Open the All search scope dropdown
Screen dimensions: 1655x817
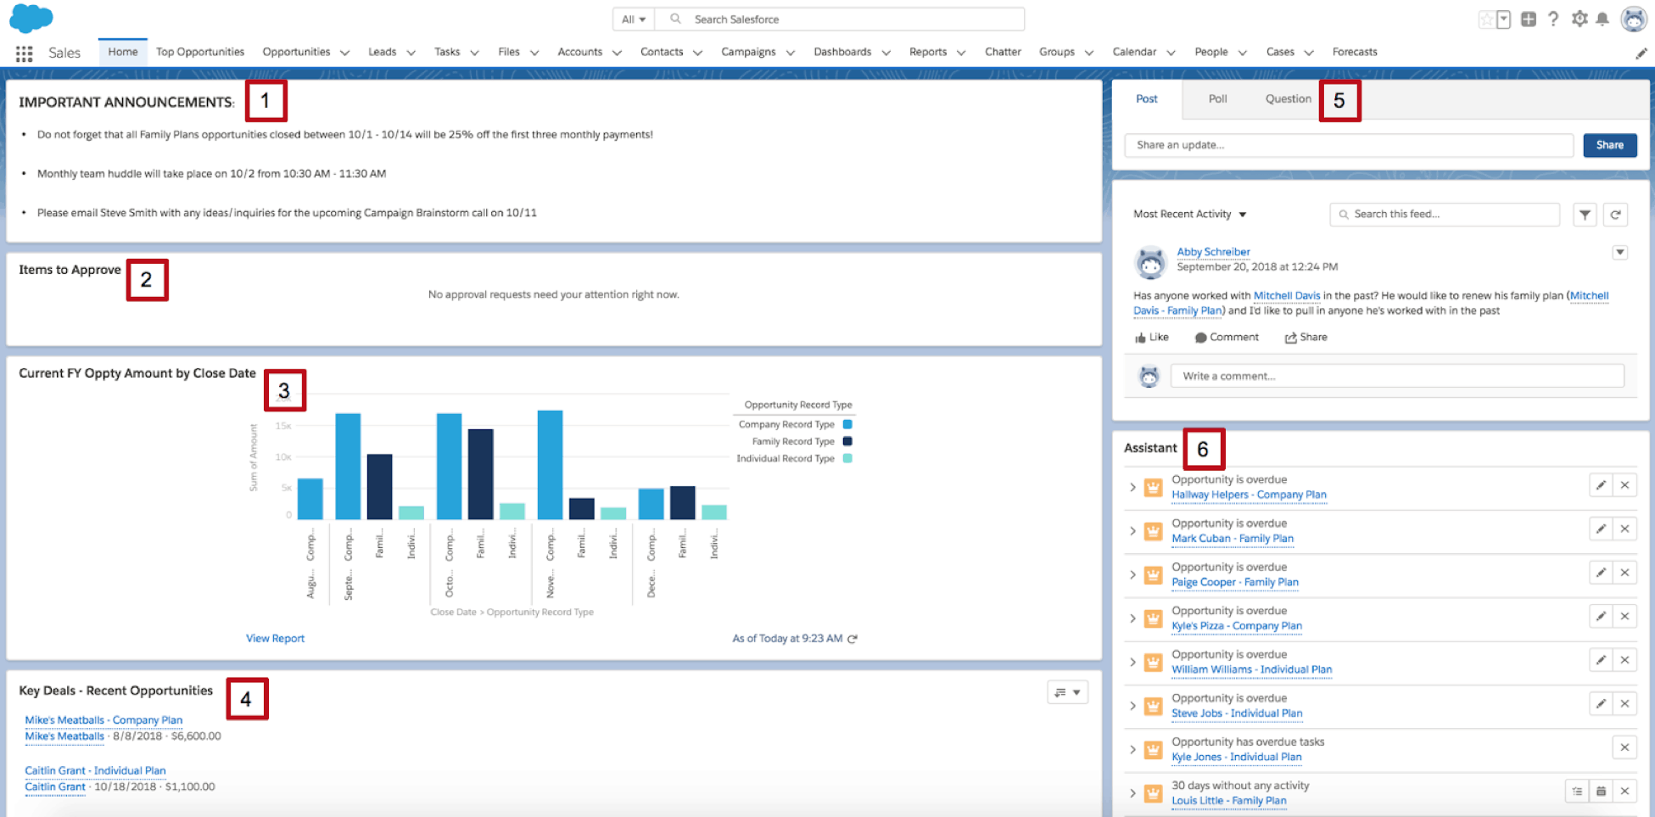634,20
